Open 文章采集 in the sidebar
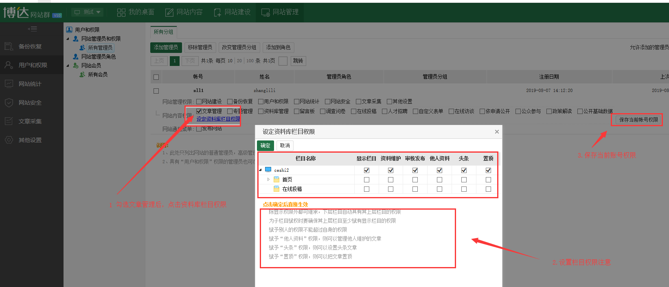 [30, 121]
